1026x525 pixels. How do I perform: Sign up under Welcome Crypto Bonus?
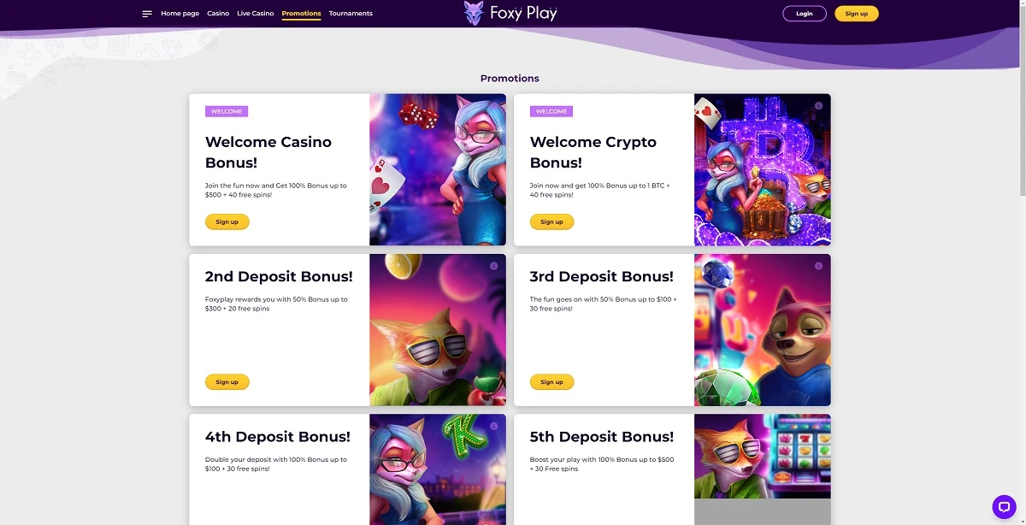click(x=552, y=221)
